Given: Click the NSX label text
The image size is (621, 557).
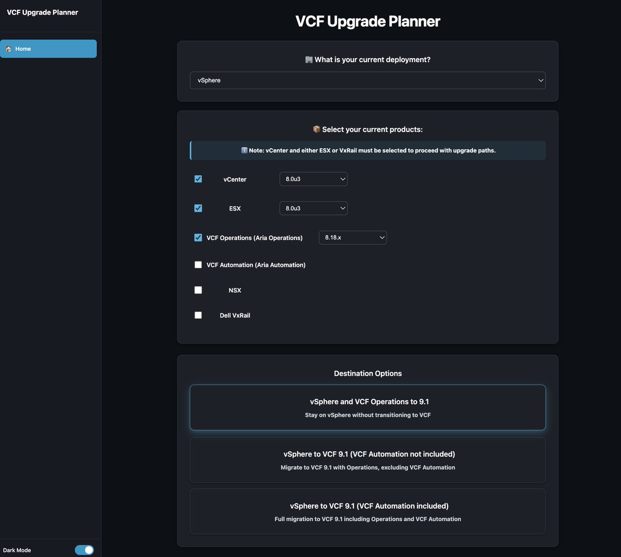Looking at the screenshot, I should point(235,290).
